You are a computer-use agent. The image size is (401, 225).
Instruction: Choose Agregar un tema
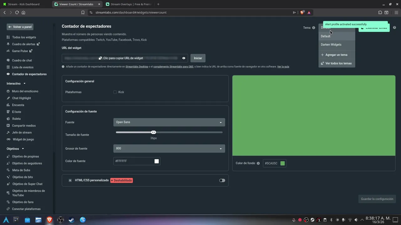coord(337,55)
